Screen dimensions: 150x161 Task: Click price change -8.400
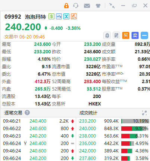point(56,28)
